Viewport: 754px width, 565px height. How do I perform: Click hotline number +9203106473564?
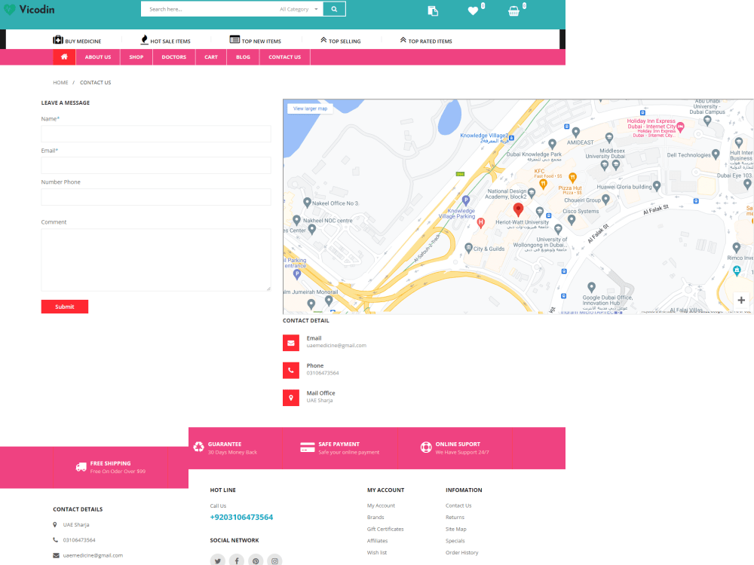241,517
